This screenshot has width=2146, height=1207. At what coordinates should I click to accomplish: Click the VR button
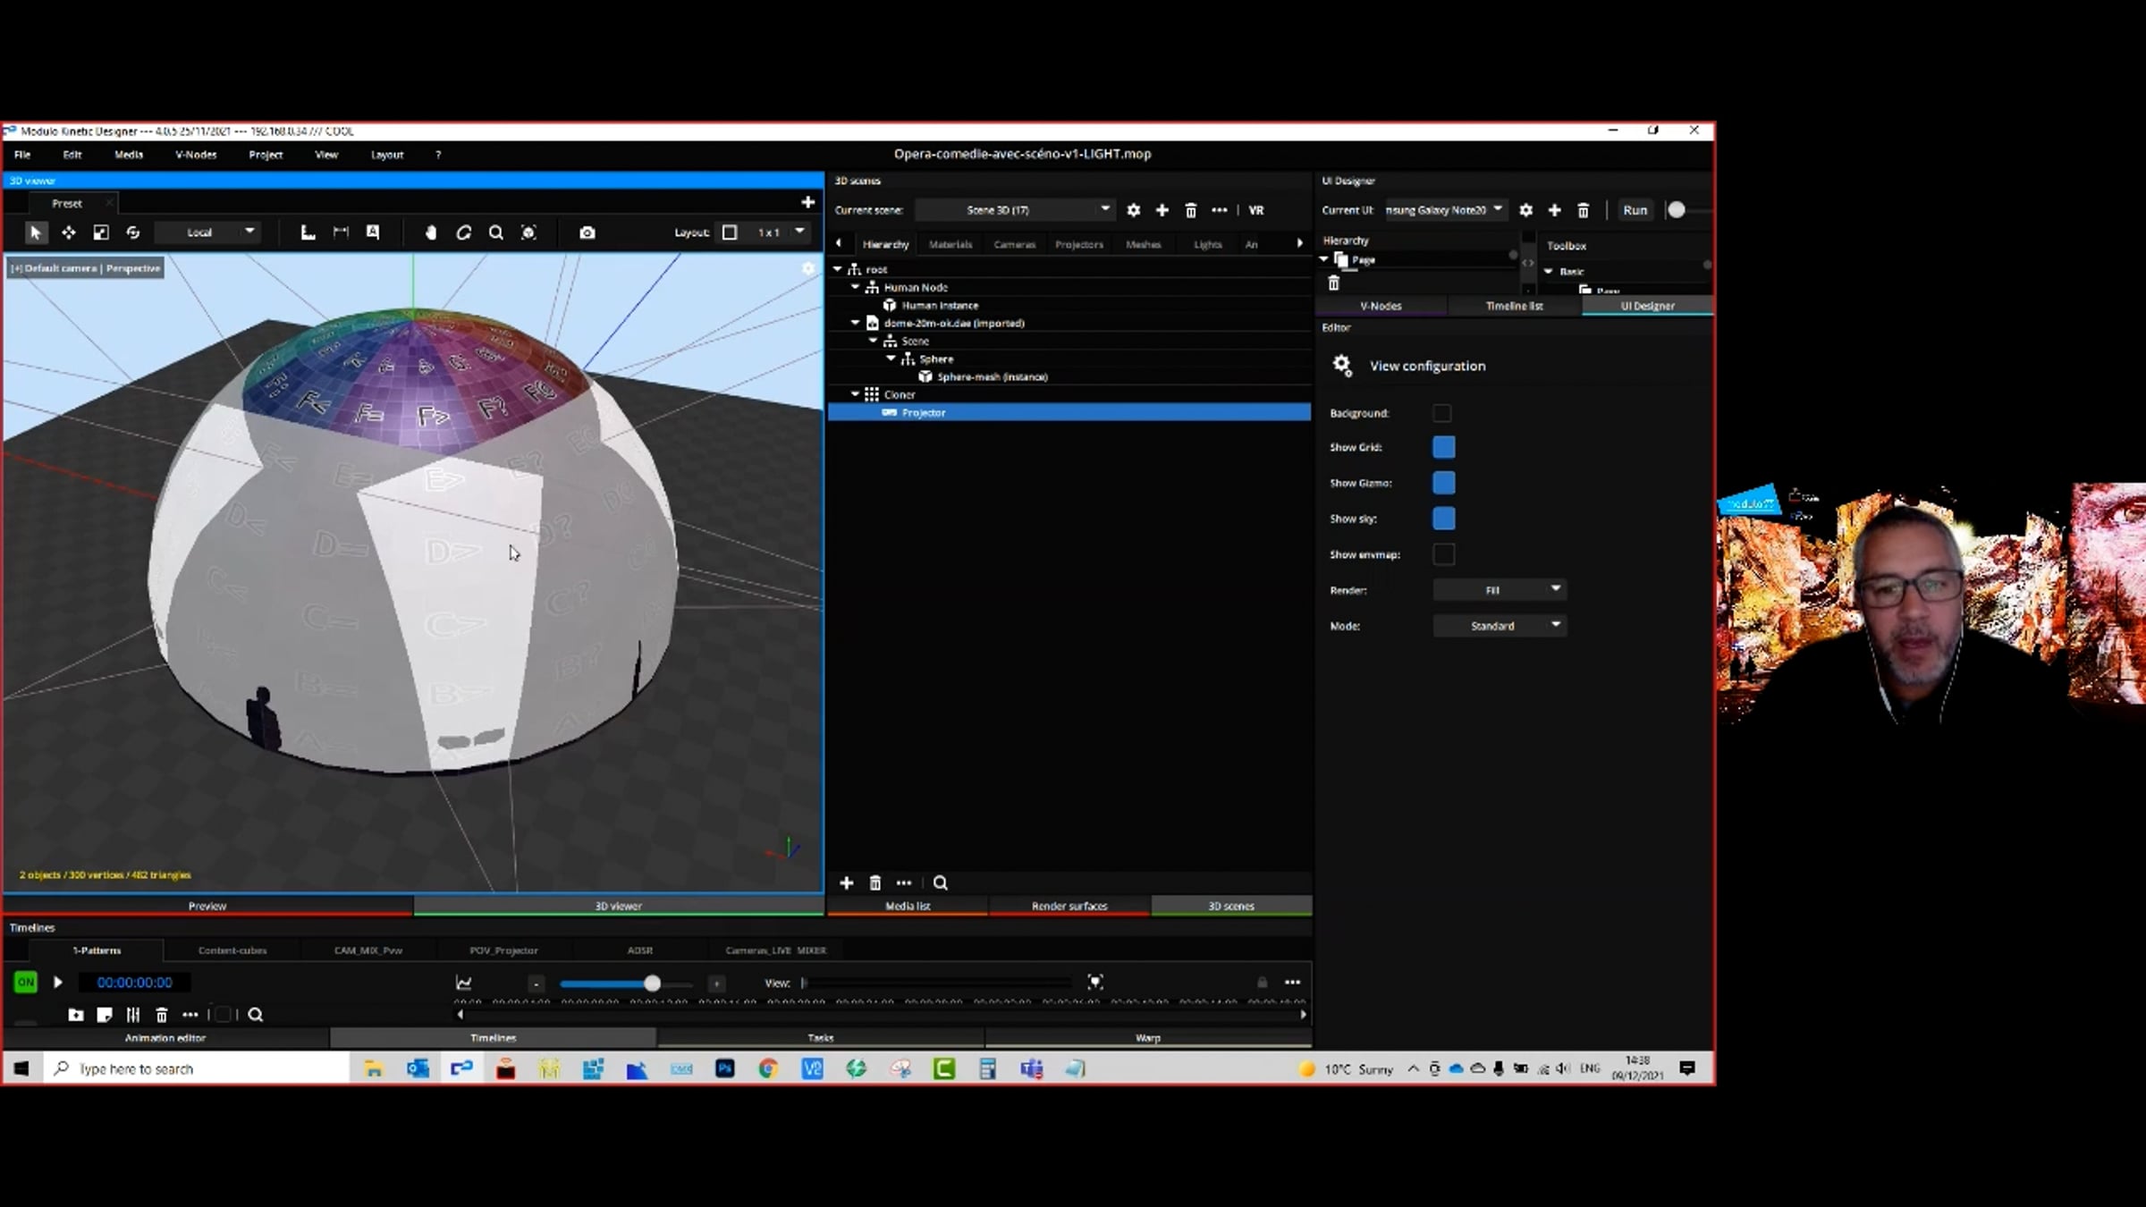point(1255,210)
